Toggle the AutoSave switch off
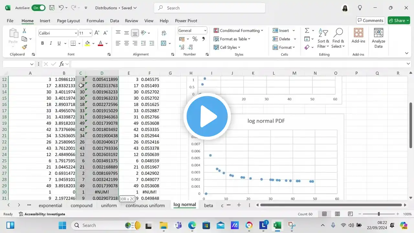414x233 pixels. [38, 8]
